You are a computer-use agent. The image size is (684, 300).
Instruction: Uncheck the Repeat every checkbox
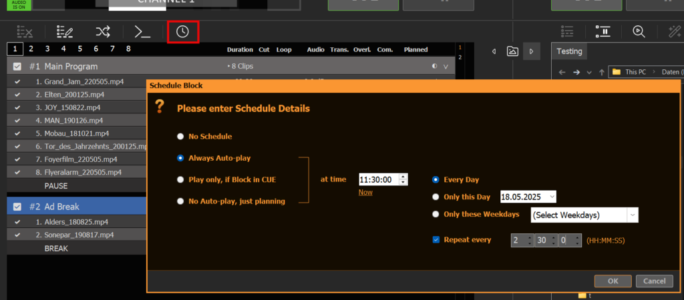[437, 240]
